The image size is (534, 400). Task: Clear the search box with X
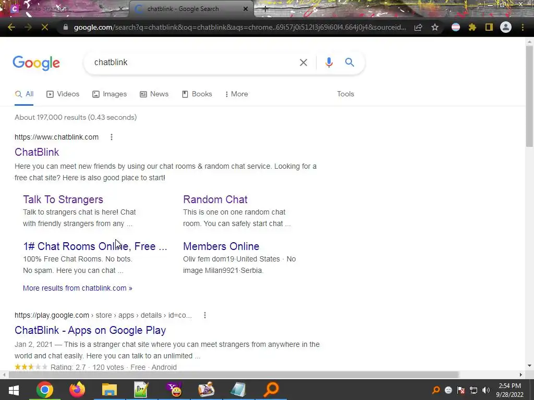coord(303,63)
